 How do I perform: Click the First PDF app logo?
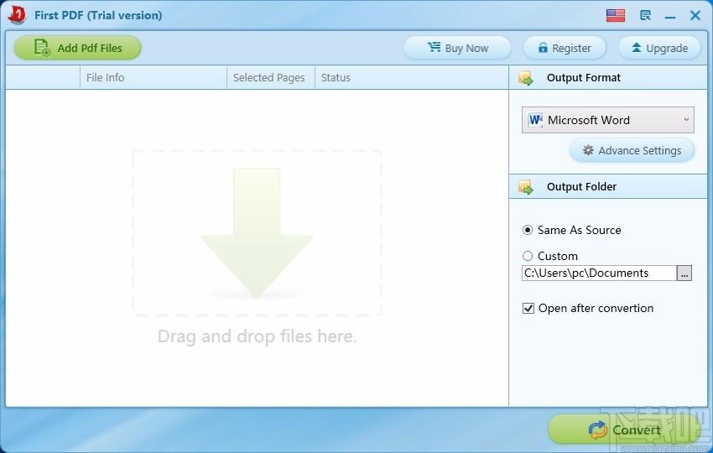click(x=17, y=15)
